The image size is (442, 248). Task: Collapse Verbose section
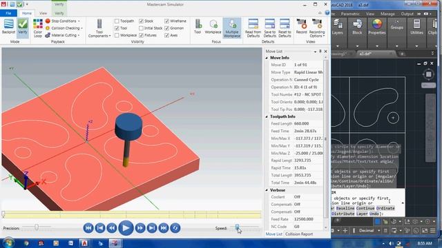(267, 190)
